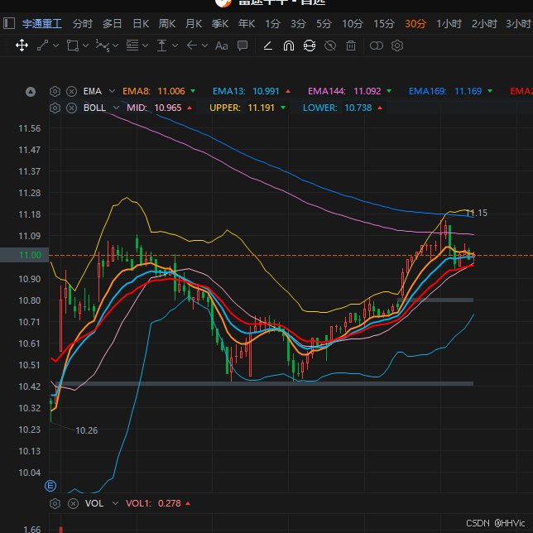Viewport: 533px width, 533px height.
Task: Expand the BOLL indicator dropdown
Action: [x=116, y=108]
